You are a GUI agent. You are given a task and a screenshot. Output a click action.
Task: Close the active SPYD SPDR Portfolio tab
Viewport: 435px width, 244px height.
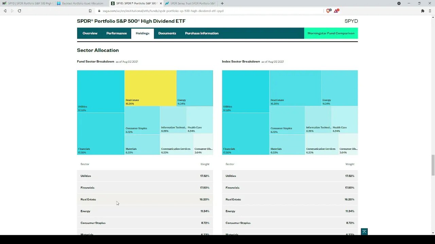click(x=161, y=3)
